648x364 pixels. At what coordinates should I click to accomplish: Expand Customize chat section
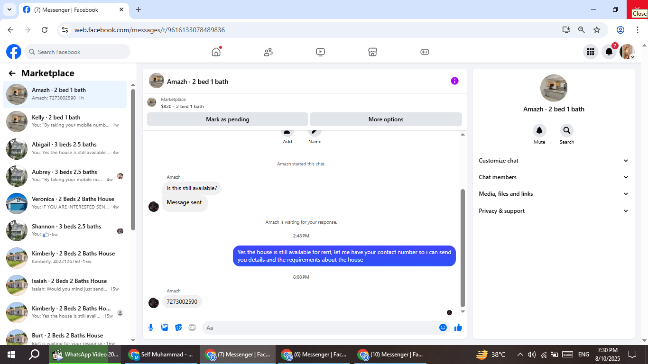tap(554, 161)
